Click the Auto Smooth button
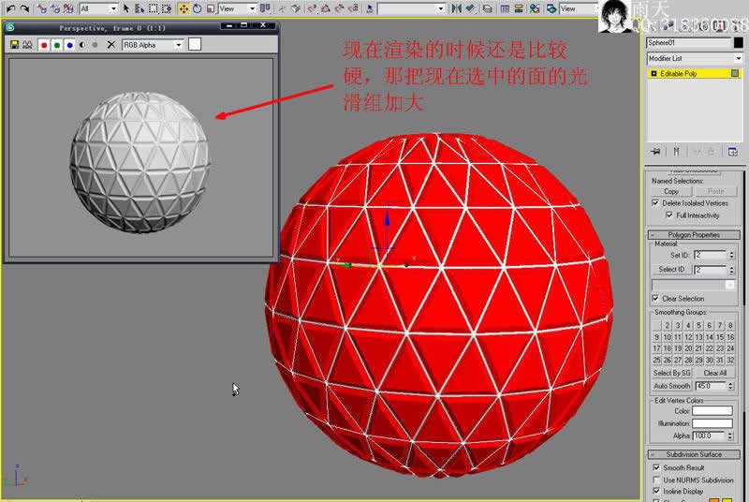749x502 pixels. click(671, 386)
